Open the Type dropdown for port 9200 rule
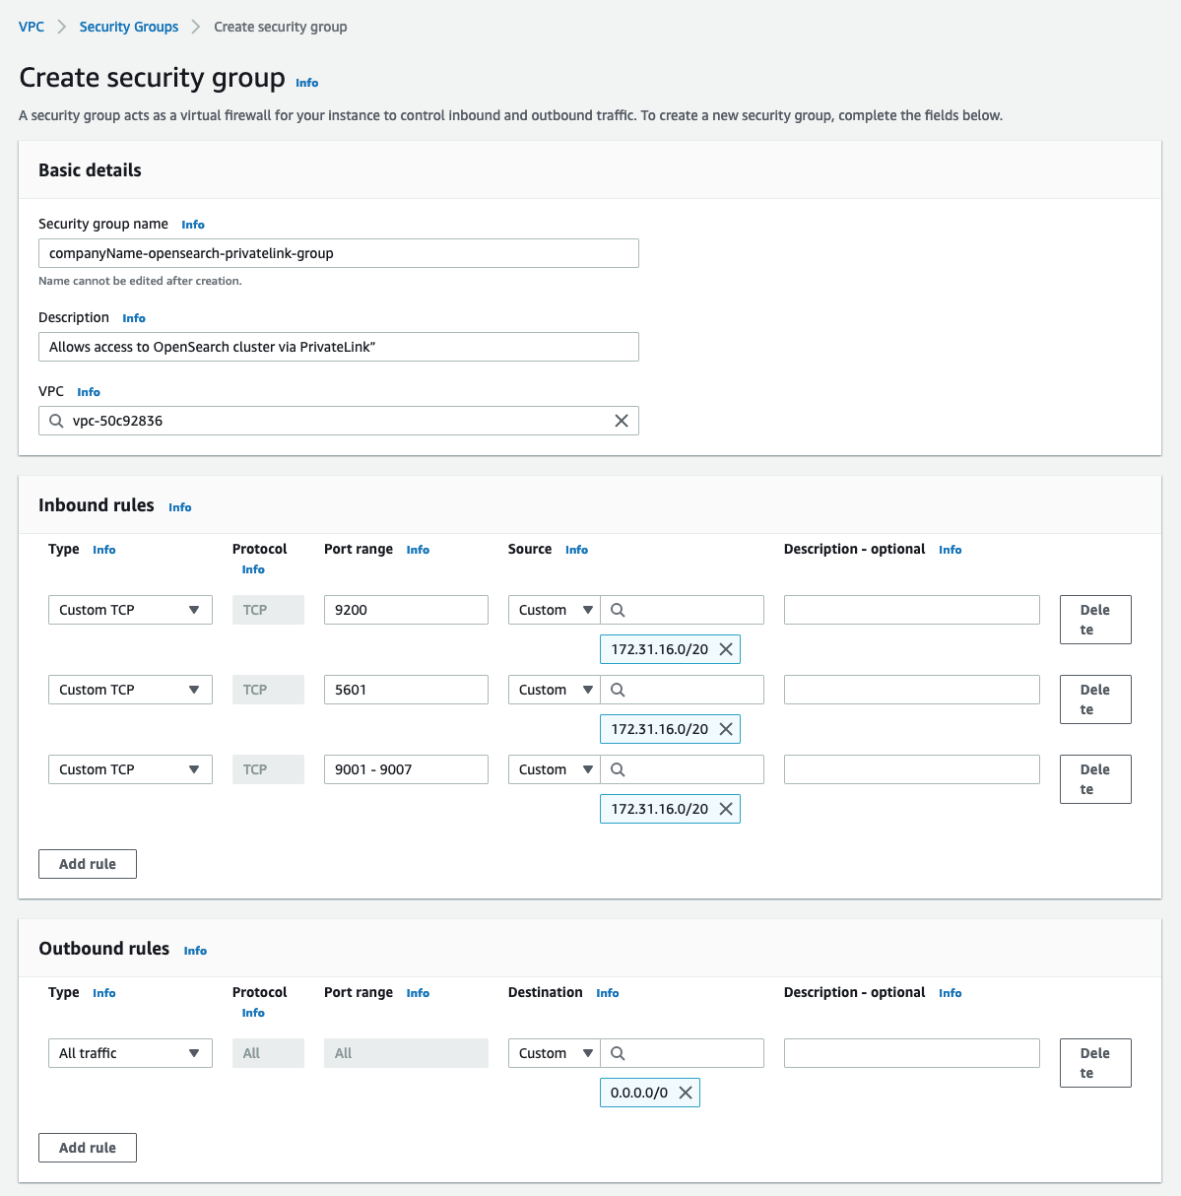 tap(130, 610)
